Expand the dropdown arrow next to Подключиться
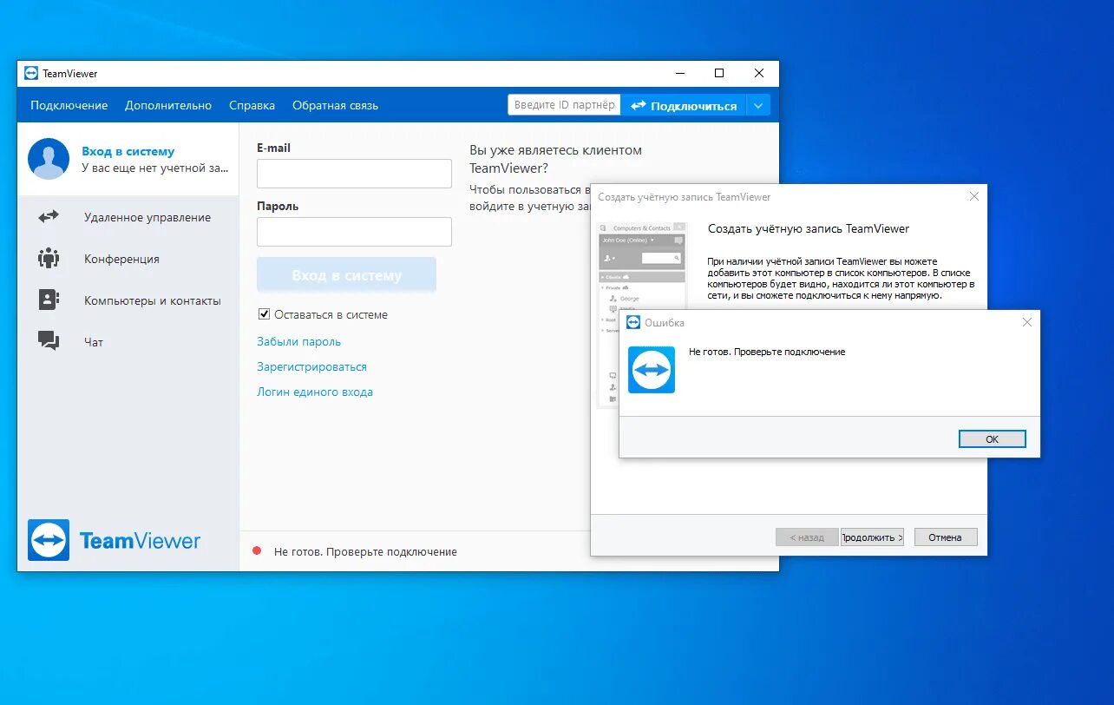 [x=758, y=105]
